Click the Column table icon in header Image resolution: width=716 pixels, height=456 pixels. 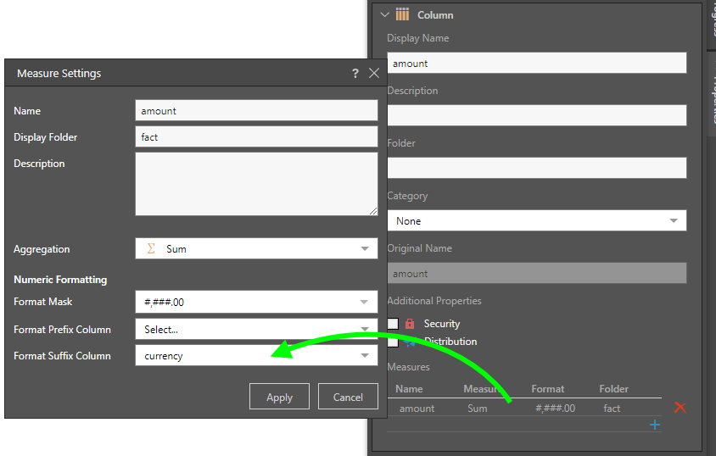[x=403, y=14]
